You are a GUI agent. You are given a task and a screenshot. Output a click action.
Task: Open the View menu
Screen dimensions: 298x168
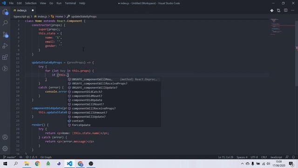tap(43, 3)
